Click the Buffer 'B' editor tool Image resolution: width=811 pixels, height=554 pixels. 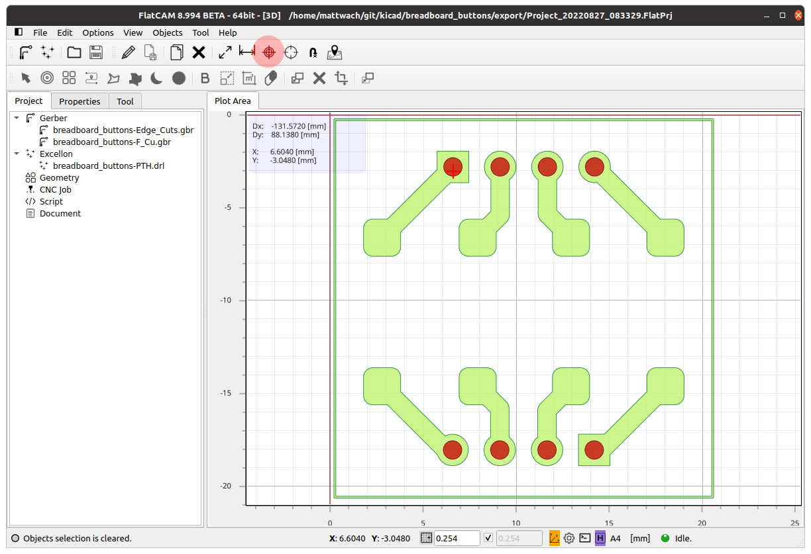point(205,78)
